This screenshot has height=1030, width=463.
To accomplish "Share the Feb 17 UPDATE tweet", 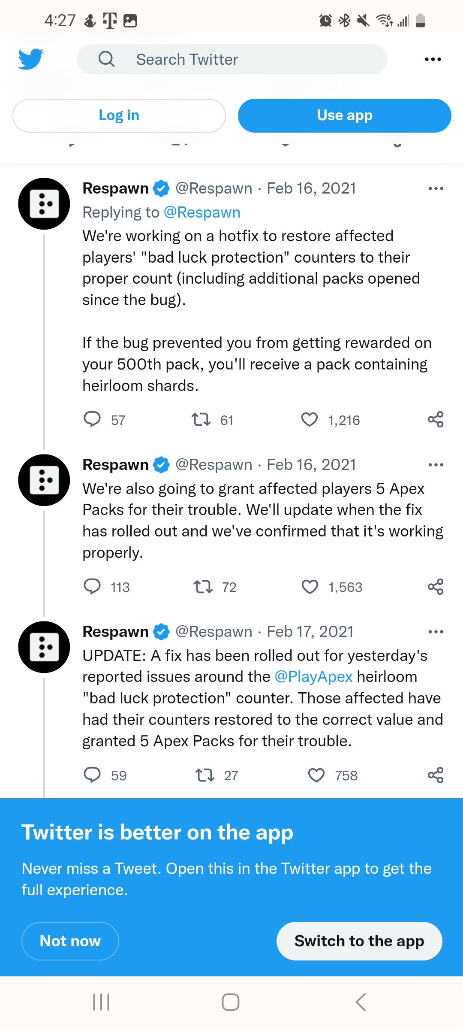I will [436, 775].
